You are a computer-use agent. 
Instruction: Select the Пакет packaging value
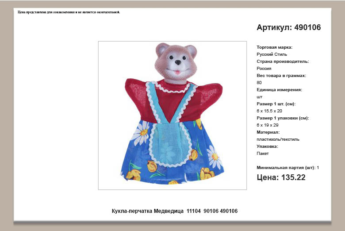pos(263,154)
